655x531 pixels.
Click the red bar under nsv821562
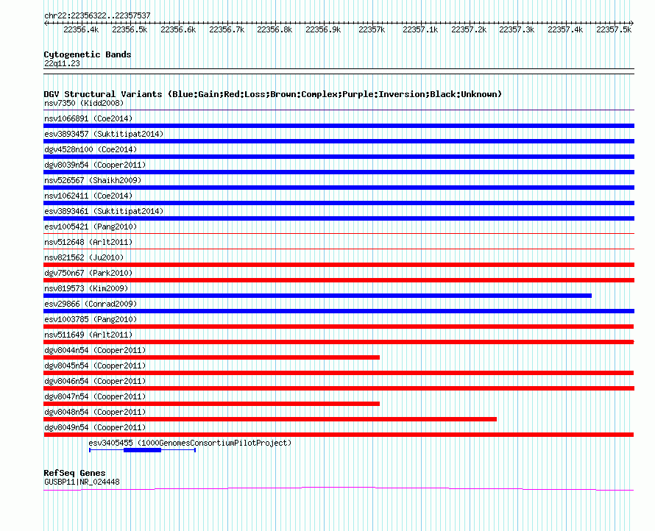pyautogui.click(x=339, y=265)
